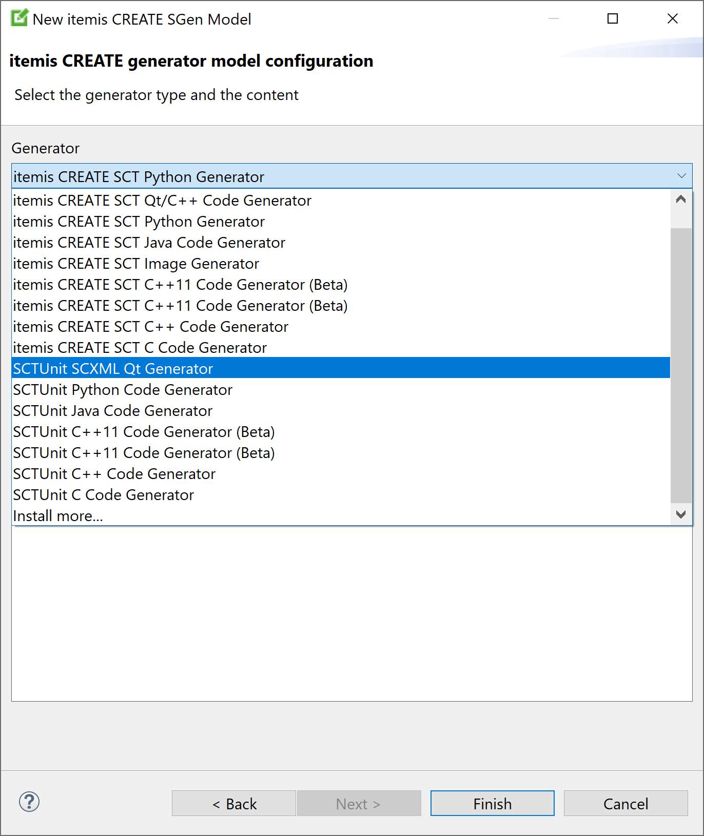Close the New SGen Model dialog
Screen dimensions: 704x836
pos(673,18)
